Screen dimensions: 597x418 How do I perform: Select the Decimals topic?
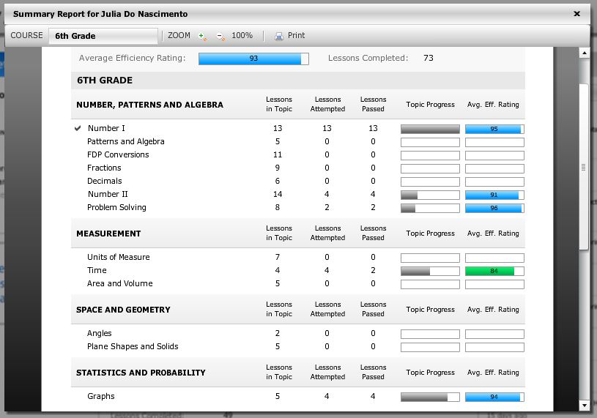coord(104,181)
